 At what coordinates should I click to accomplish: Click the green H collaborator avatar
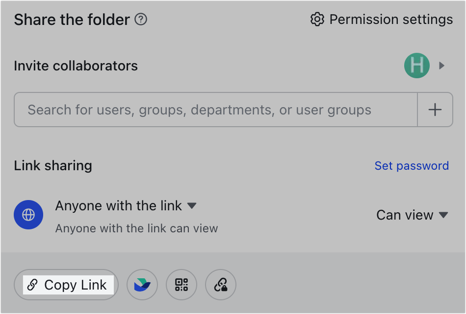(x=416, y=66)
